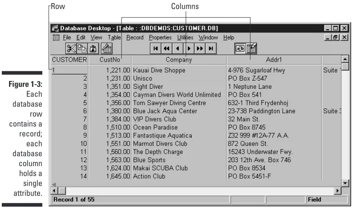Open the Utilities menu

click(185, 37)
